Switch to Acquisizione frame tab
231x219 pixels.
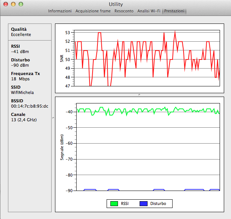[93, 11]
